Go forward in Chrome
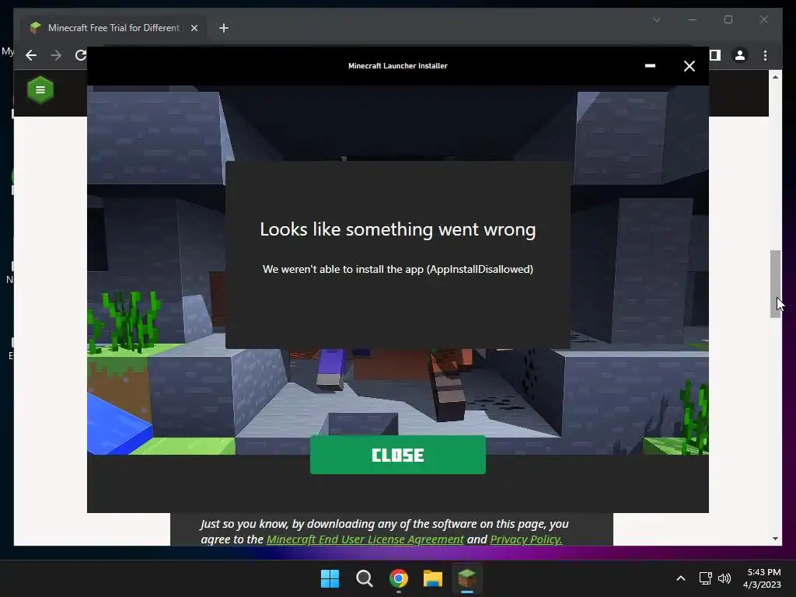 click(56, 55)
